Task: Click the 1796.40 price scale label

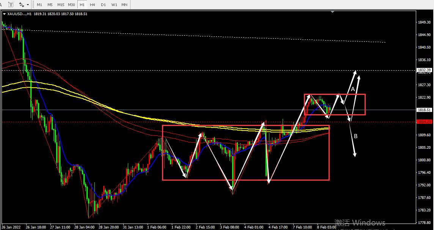Action: pyautogui.click(x=424, y=172)
